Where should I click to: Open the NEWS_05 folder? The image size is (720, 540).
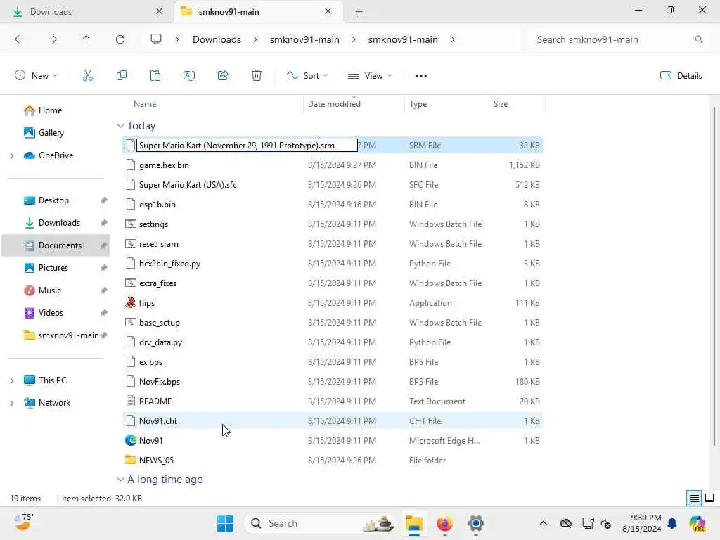(x=156, y=460)
